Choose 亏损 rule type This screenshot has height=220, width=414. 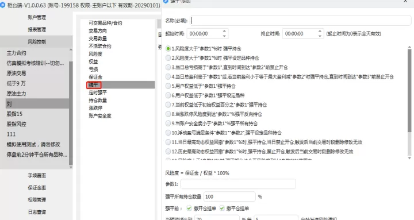click(x=93, y=70)
